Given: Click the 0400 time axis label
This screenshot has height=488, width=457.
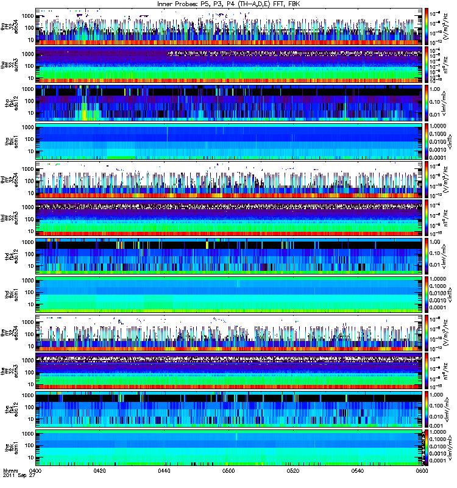Looking at the screenshot, I should point(35,471).
